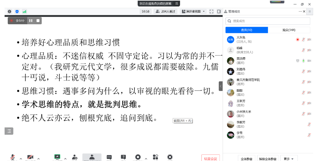Switch to the 观众(144) tab
The image size is (320, 161).
pyautogui.click(x=289, y=30)
